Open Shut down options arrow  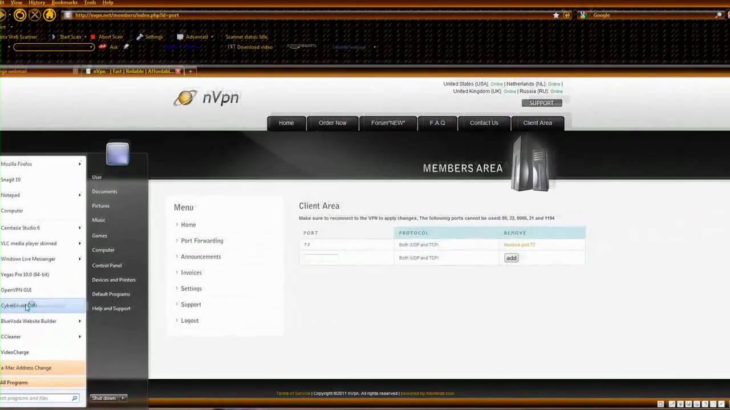click(x=123, y=398)
